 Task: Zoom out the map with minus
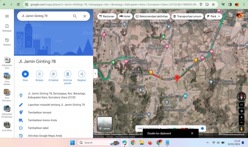click(x=242, y=123)
